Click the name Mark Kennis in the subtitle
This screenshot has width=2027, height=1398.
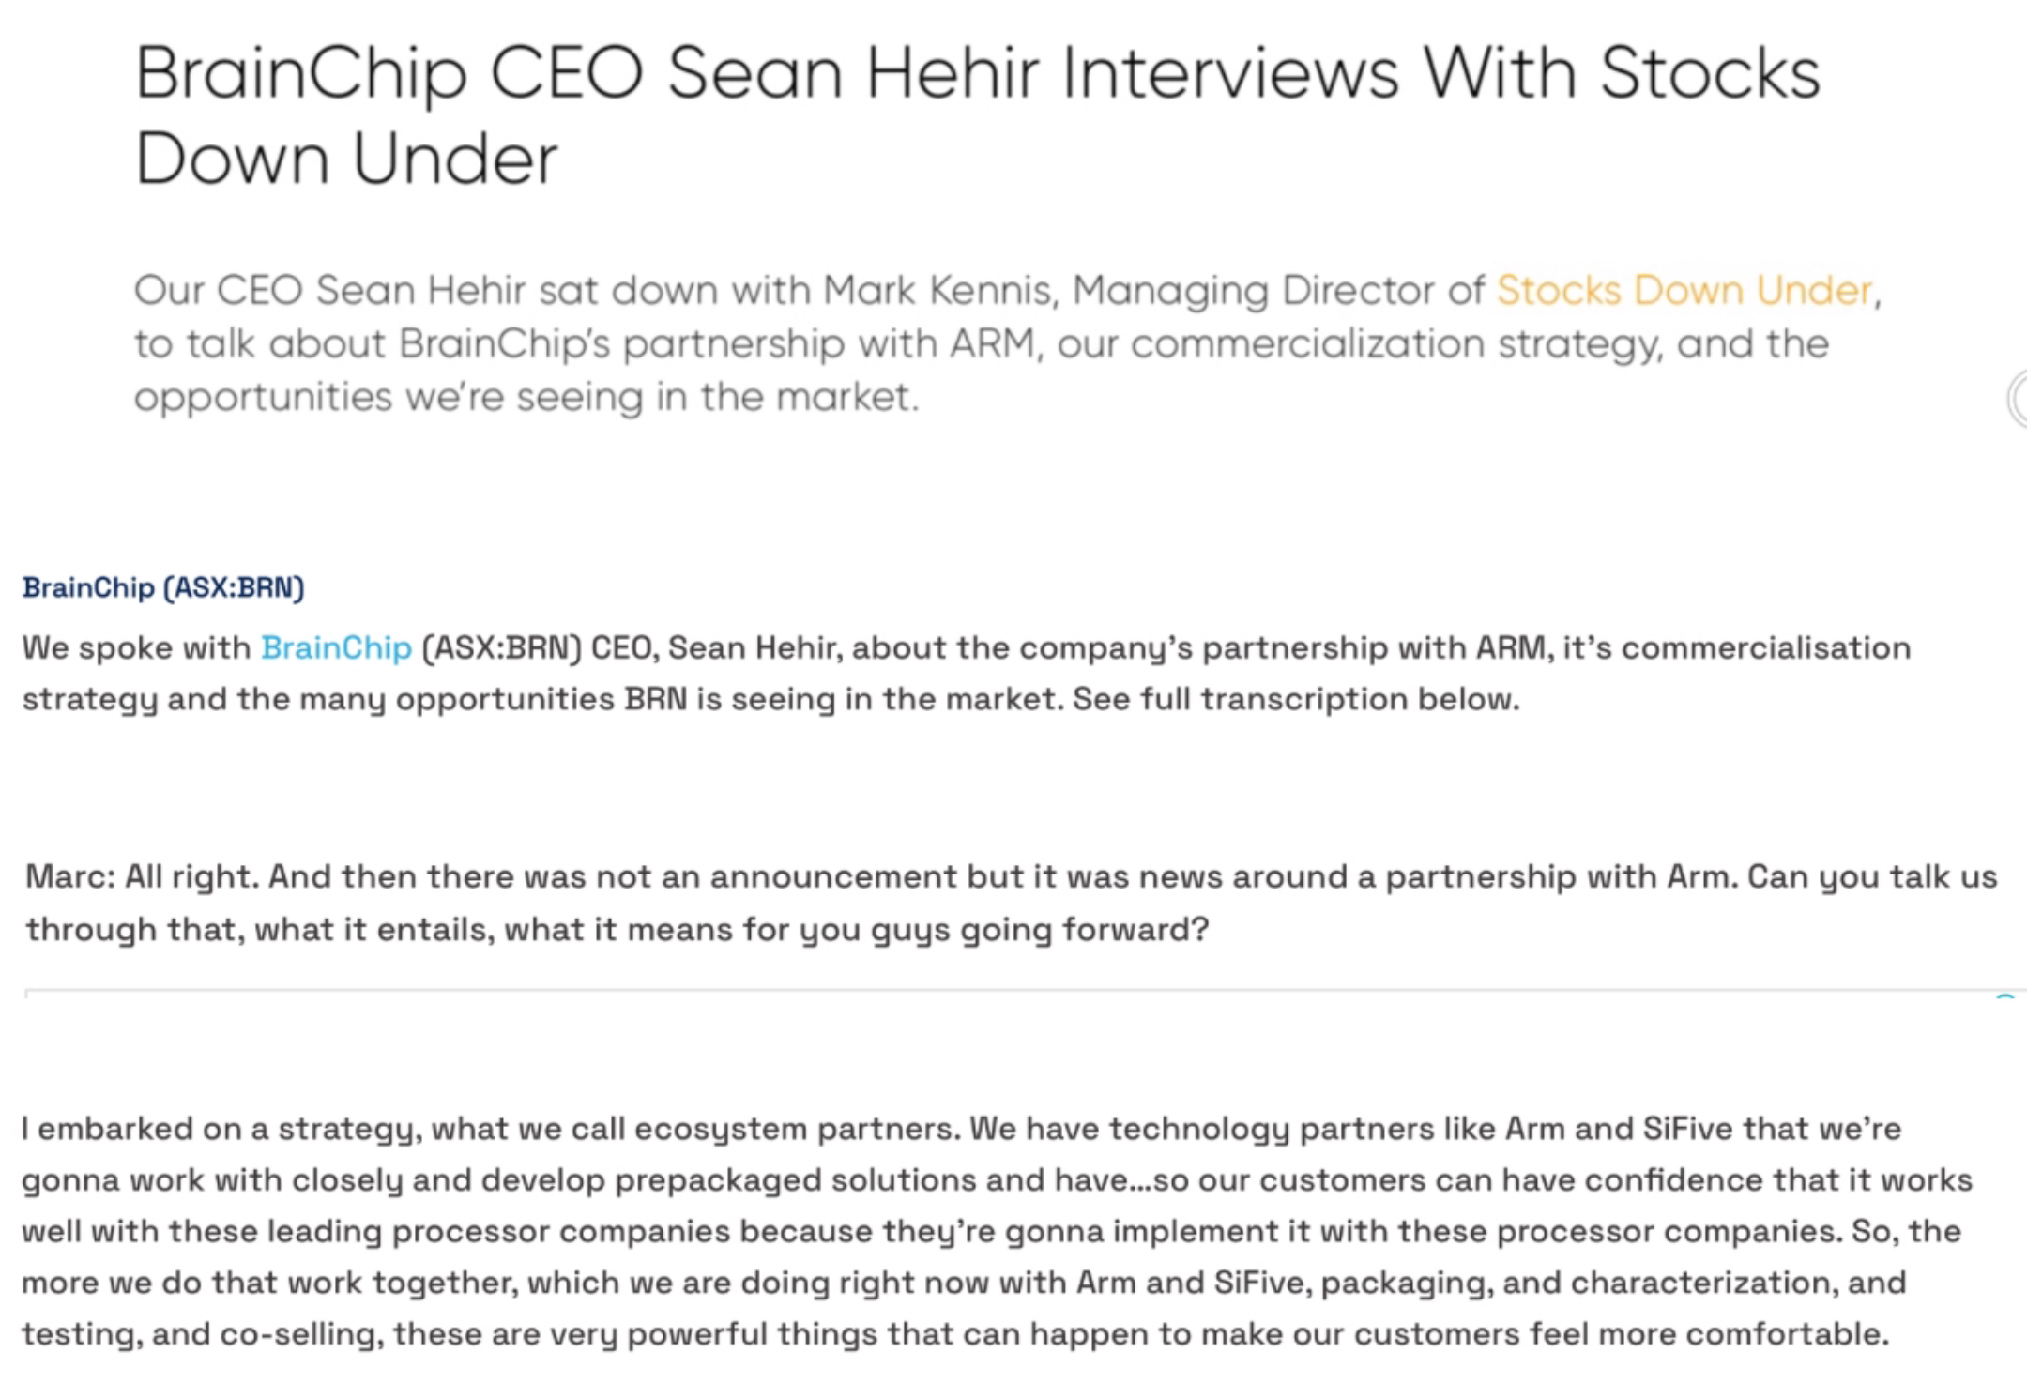pos(937,291)
